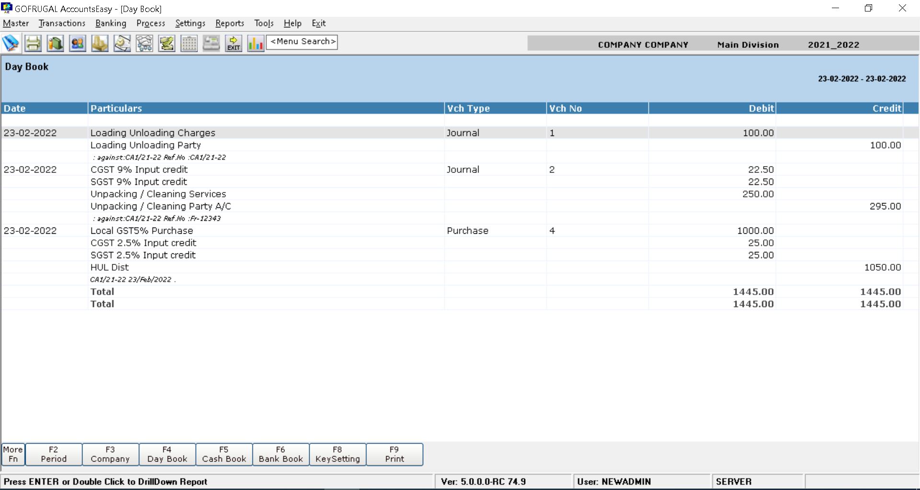Click the F3 Company button
Screen dimensions: 920x490
click(110, 454)
